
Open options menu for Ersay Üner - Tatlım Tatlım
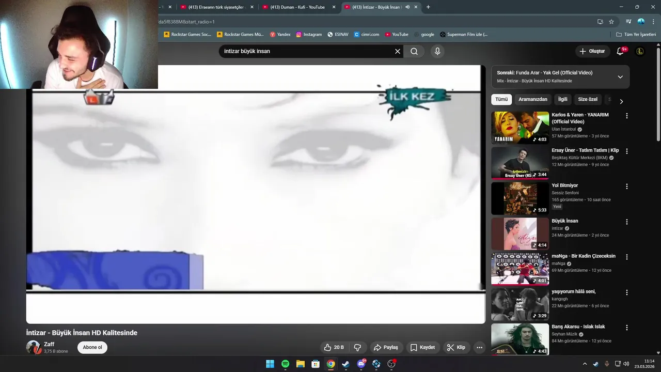pos(627,151)
